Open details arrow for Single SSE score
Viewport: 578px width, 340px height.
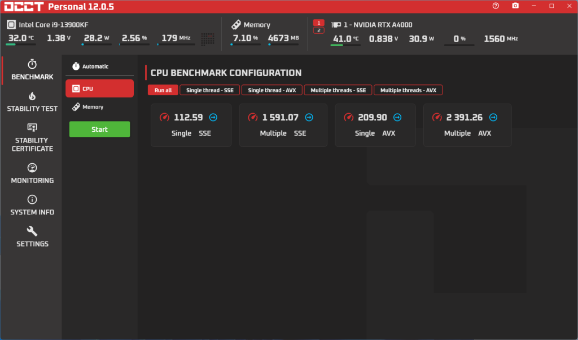coord(213,117)
